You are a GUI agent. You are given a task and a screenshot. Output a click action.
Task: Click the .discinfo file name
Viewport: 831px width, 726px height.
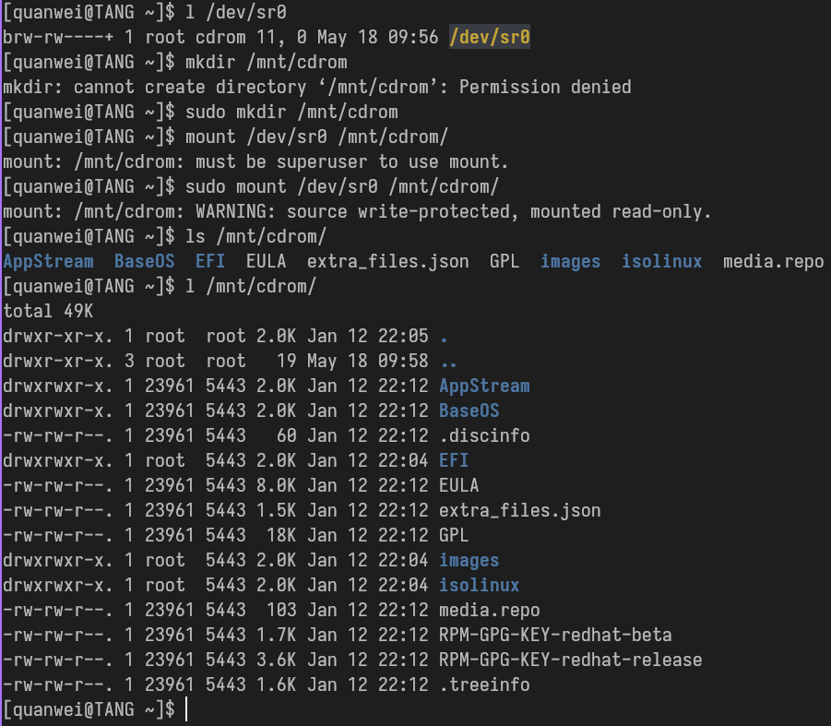pos(484,435)
